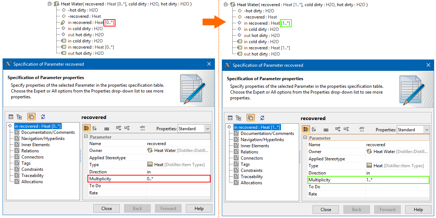
Task: Select 'in recovered : Heat [1..*]' dialog node
Action: (257, 127)
